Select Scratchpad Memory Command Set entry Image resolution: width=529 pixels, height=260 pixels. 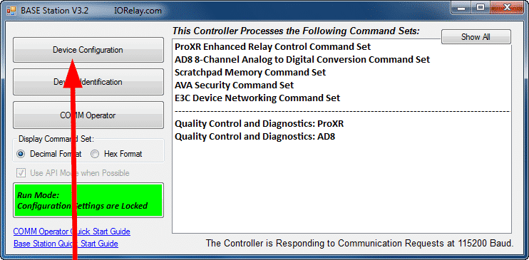pyautogui.click(x=250, y=72)
